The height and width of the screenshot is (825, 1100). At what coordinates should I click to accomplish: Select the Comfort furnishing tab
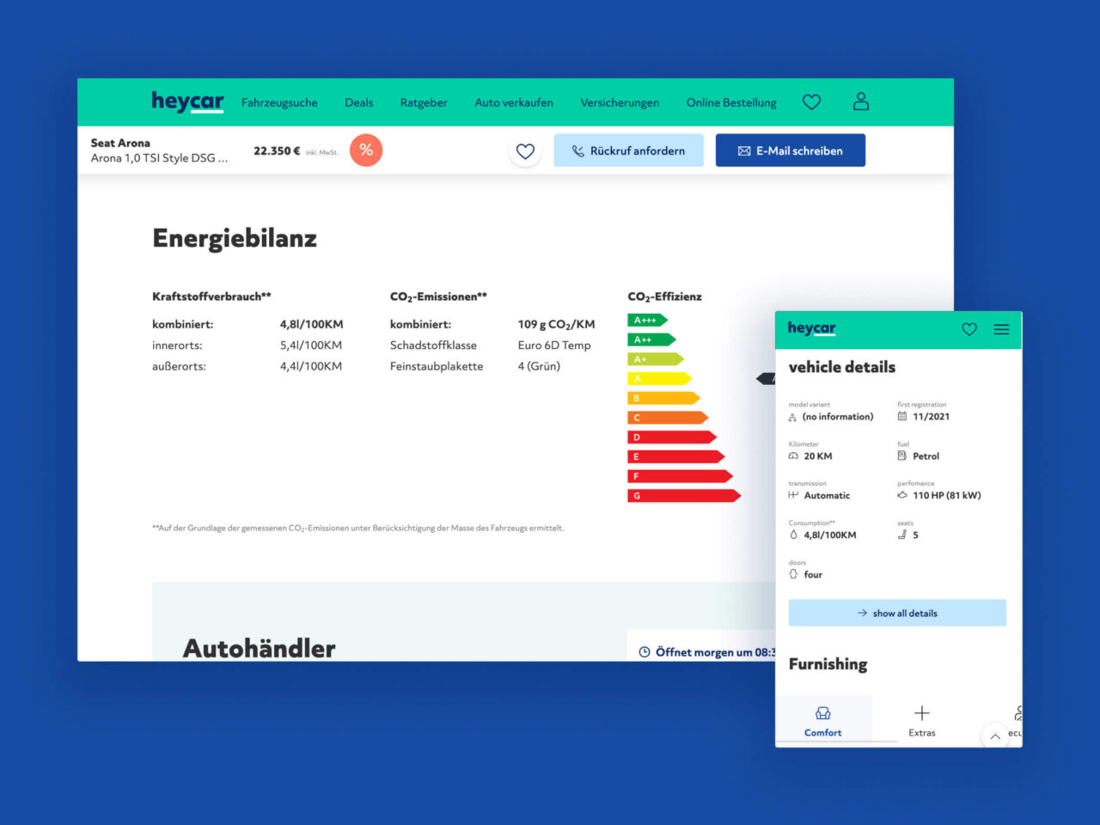(822, 721)
